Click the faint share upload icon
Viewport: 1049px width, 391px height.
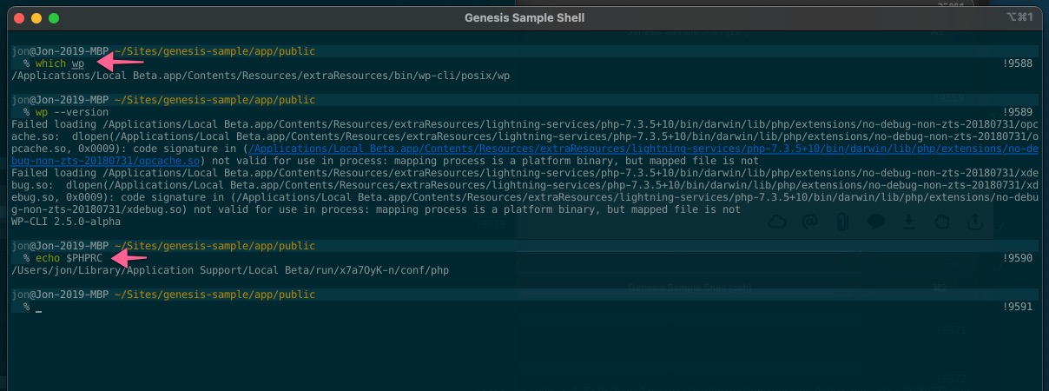tap(976, 222)
